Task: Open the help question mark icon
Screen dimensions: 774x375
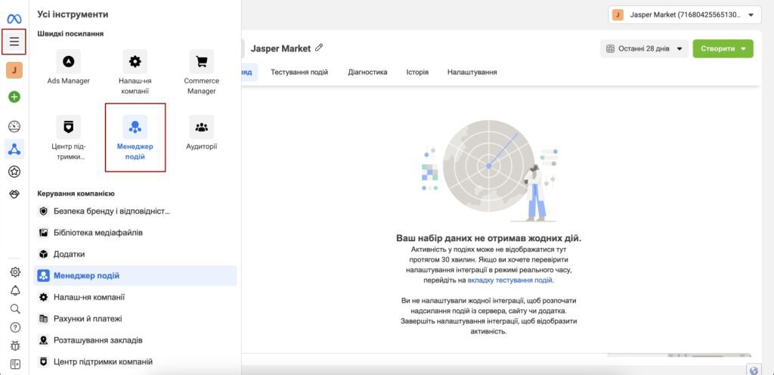Action: point(15,327)
